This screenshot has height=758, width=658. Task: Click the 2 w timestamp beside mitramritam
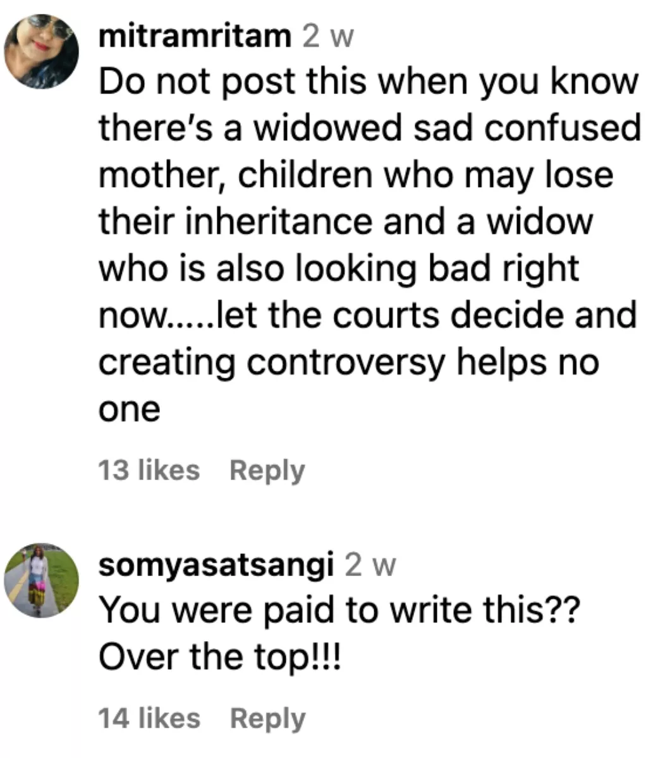tap(328, 37)
